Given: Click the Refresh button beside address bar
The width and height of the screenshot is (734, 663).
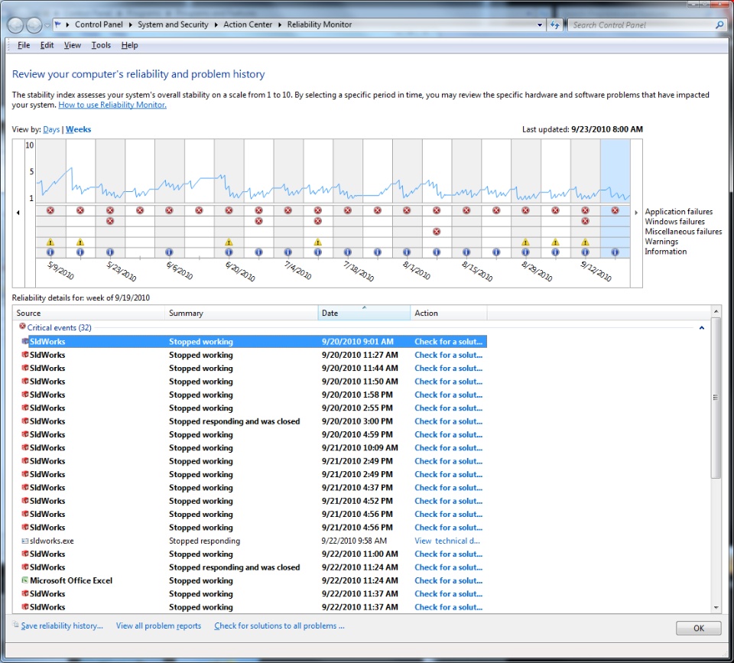Looking at the screenshot, I should pyautogui.click(x=555, y=24).
